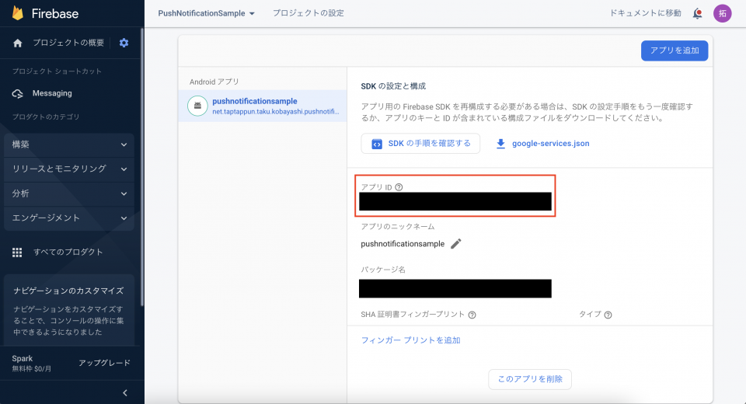
Task: Click the Android アプリ section label
Action: (214, 82)
